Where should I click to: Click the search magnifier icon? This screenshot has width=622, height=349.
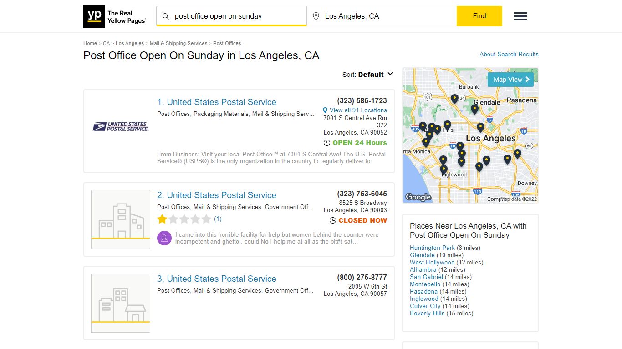[x=166, y=16]
